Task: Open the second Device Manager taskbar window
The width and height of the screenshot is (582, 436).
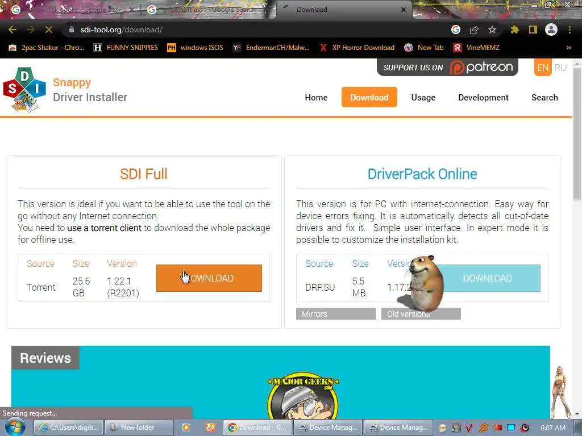Action: point(398,427)
